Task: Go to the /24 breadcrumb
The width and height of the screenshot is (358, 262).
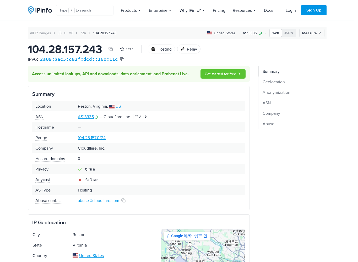Action: 83,33
